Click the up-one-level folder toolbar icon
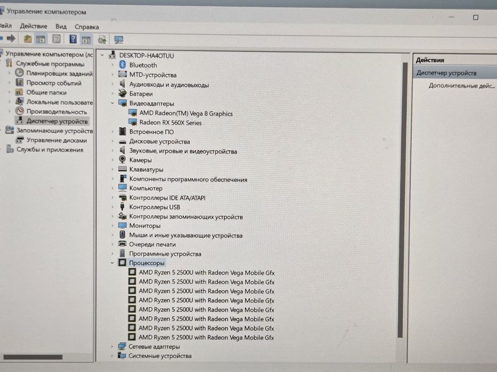497x372 pixels. coord(28,39)
